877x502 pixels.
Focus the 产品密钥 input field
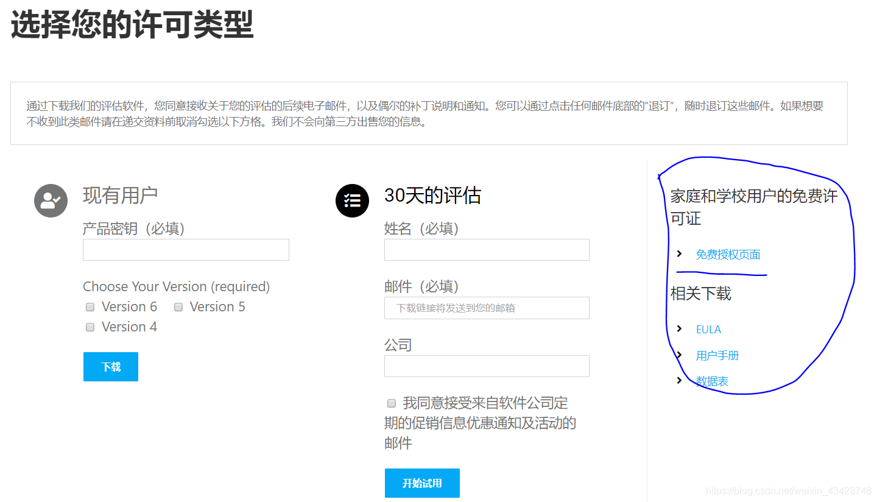point(186,250)
